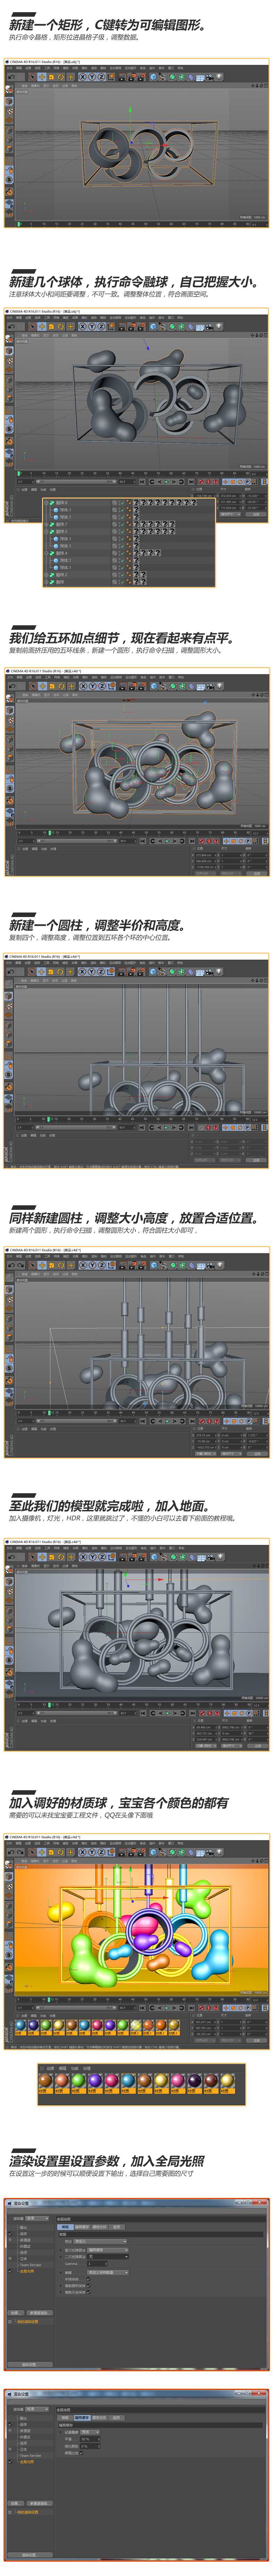Viewport: 278px width, 2576px height.
Task: Open 记录密度 dropdown in lower render settings dialog
Action: [90, 2432]
